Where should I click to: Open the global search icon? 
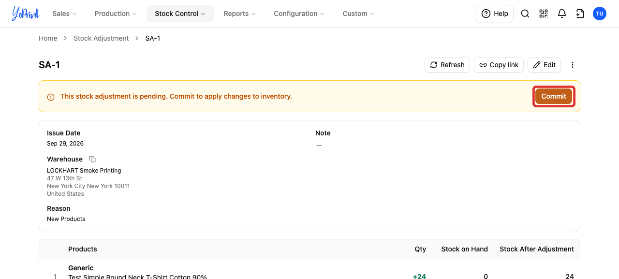[525, 14]
